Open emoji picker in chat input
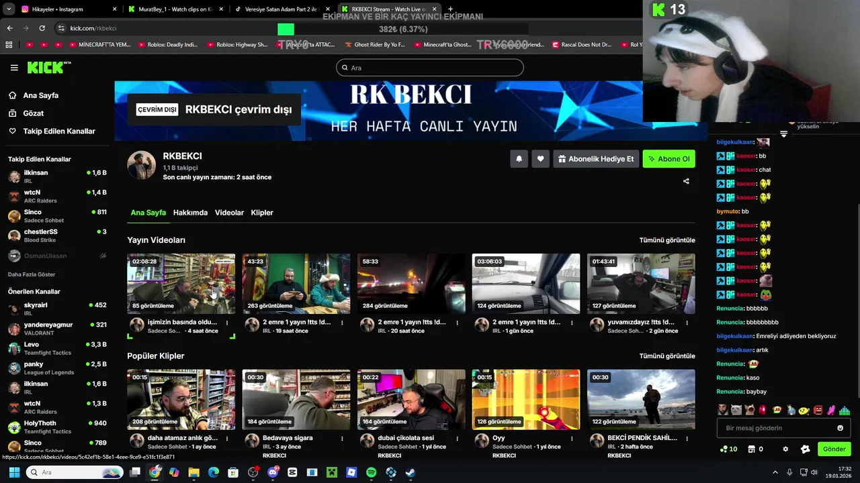 [x=840, y=428]
